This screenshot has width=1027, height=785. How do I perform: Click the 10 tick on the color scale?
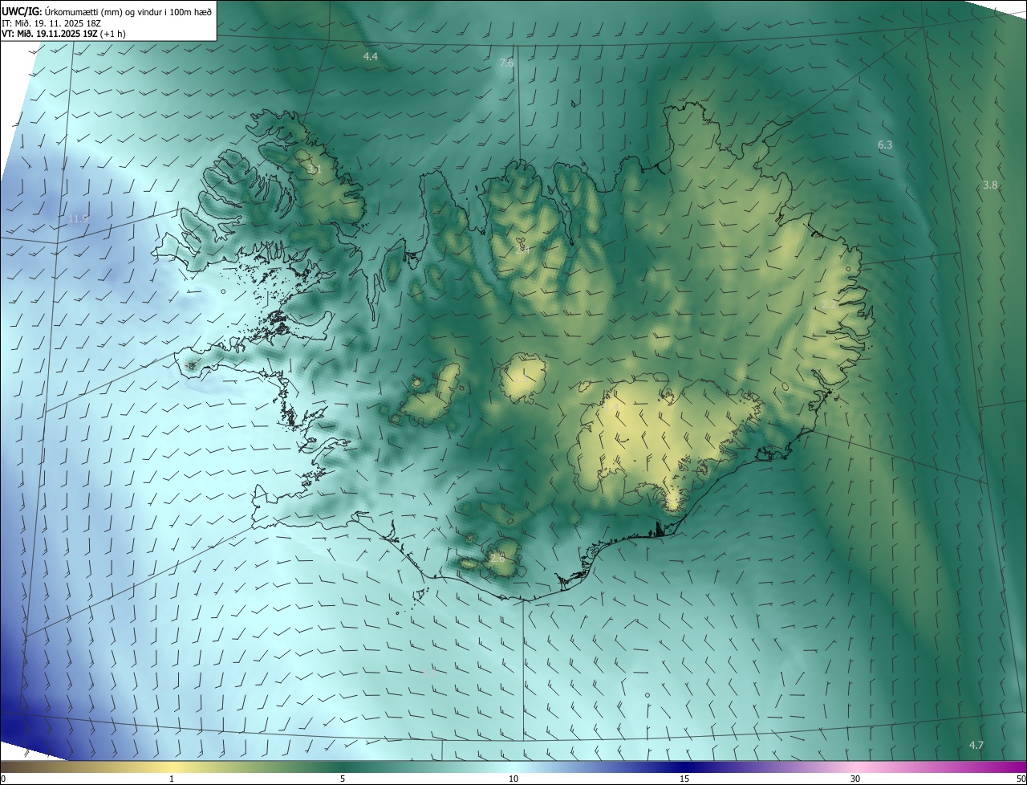[513, 779]
